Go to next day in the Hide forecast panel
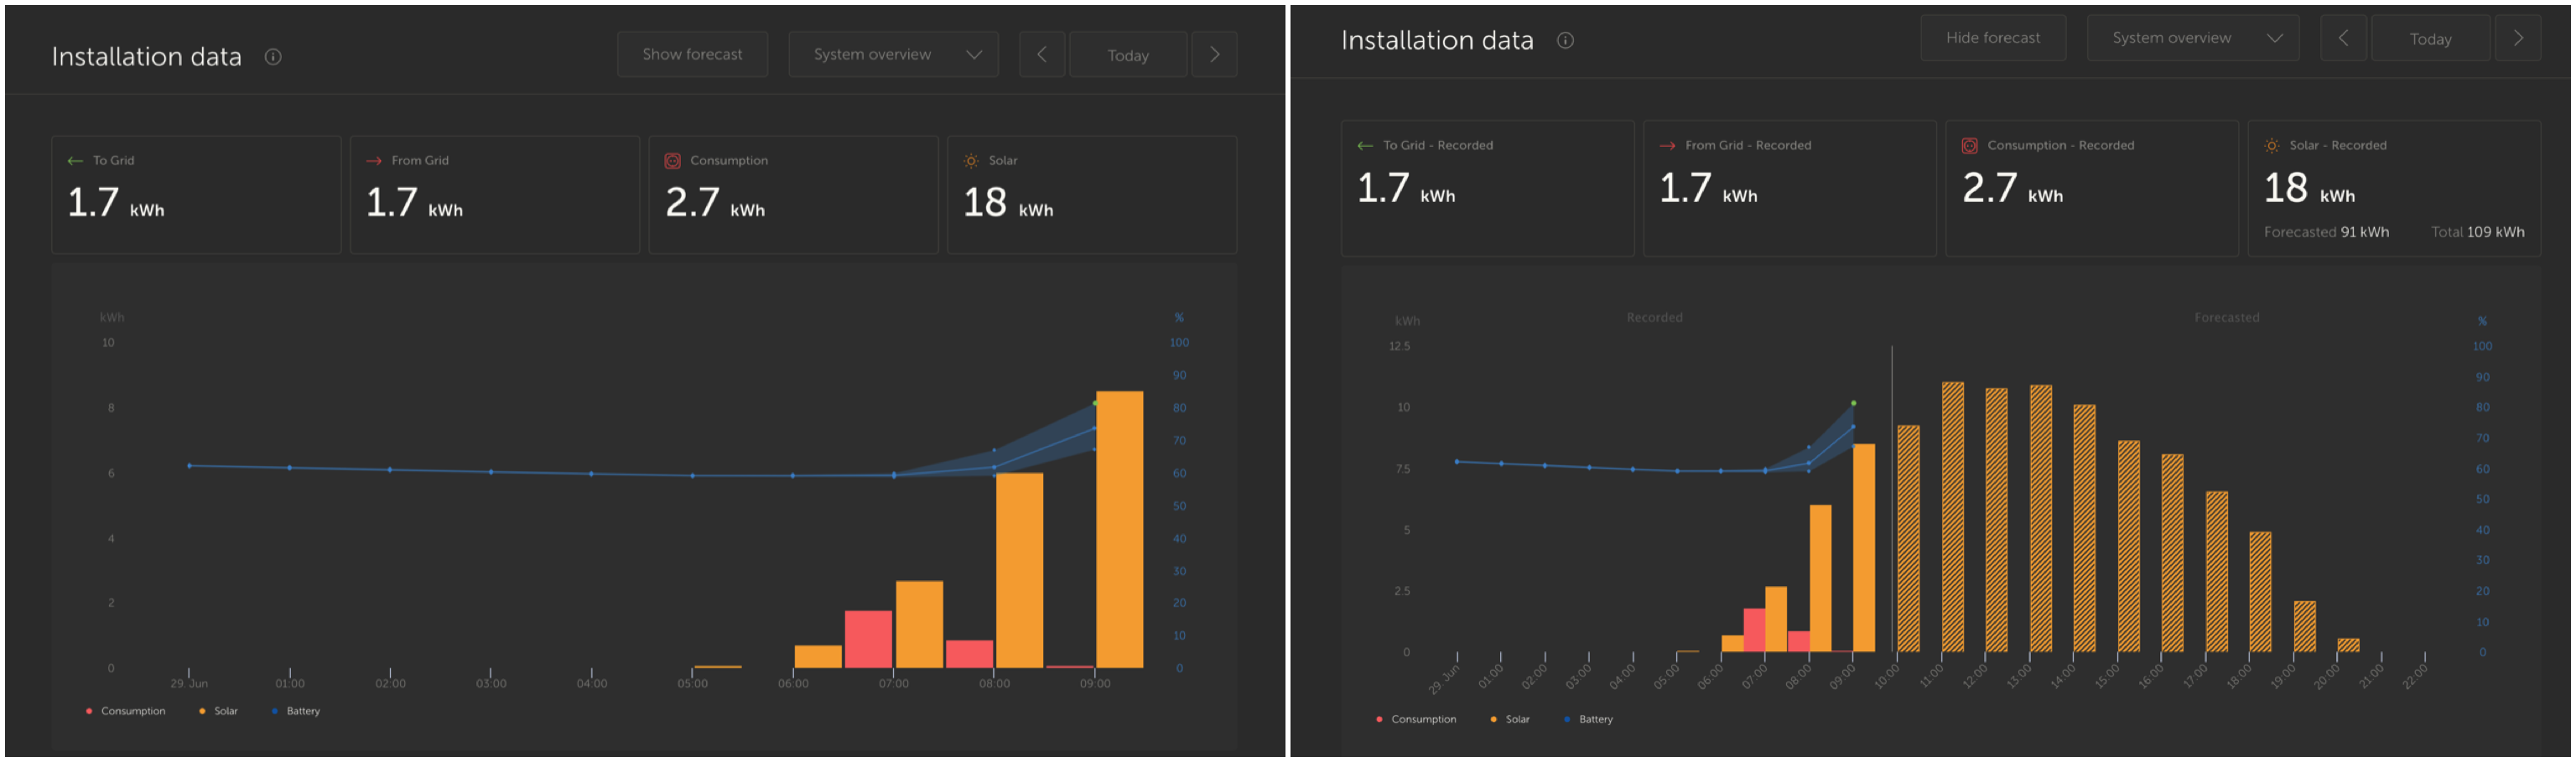The width and height of the screenshot is (2576, 762). pos(2517,39)
